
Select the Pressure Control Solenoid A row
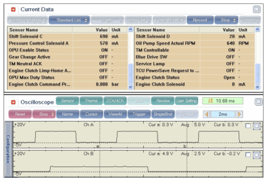[68, 43]
